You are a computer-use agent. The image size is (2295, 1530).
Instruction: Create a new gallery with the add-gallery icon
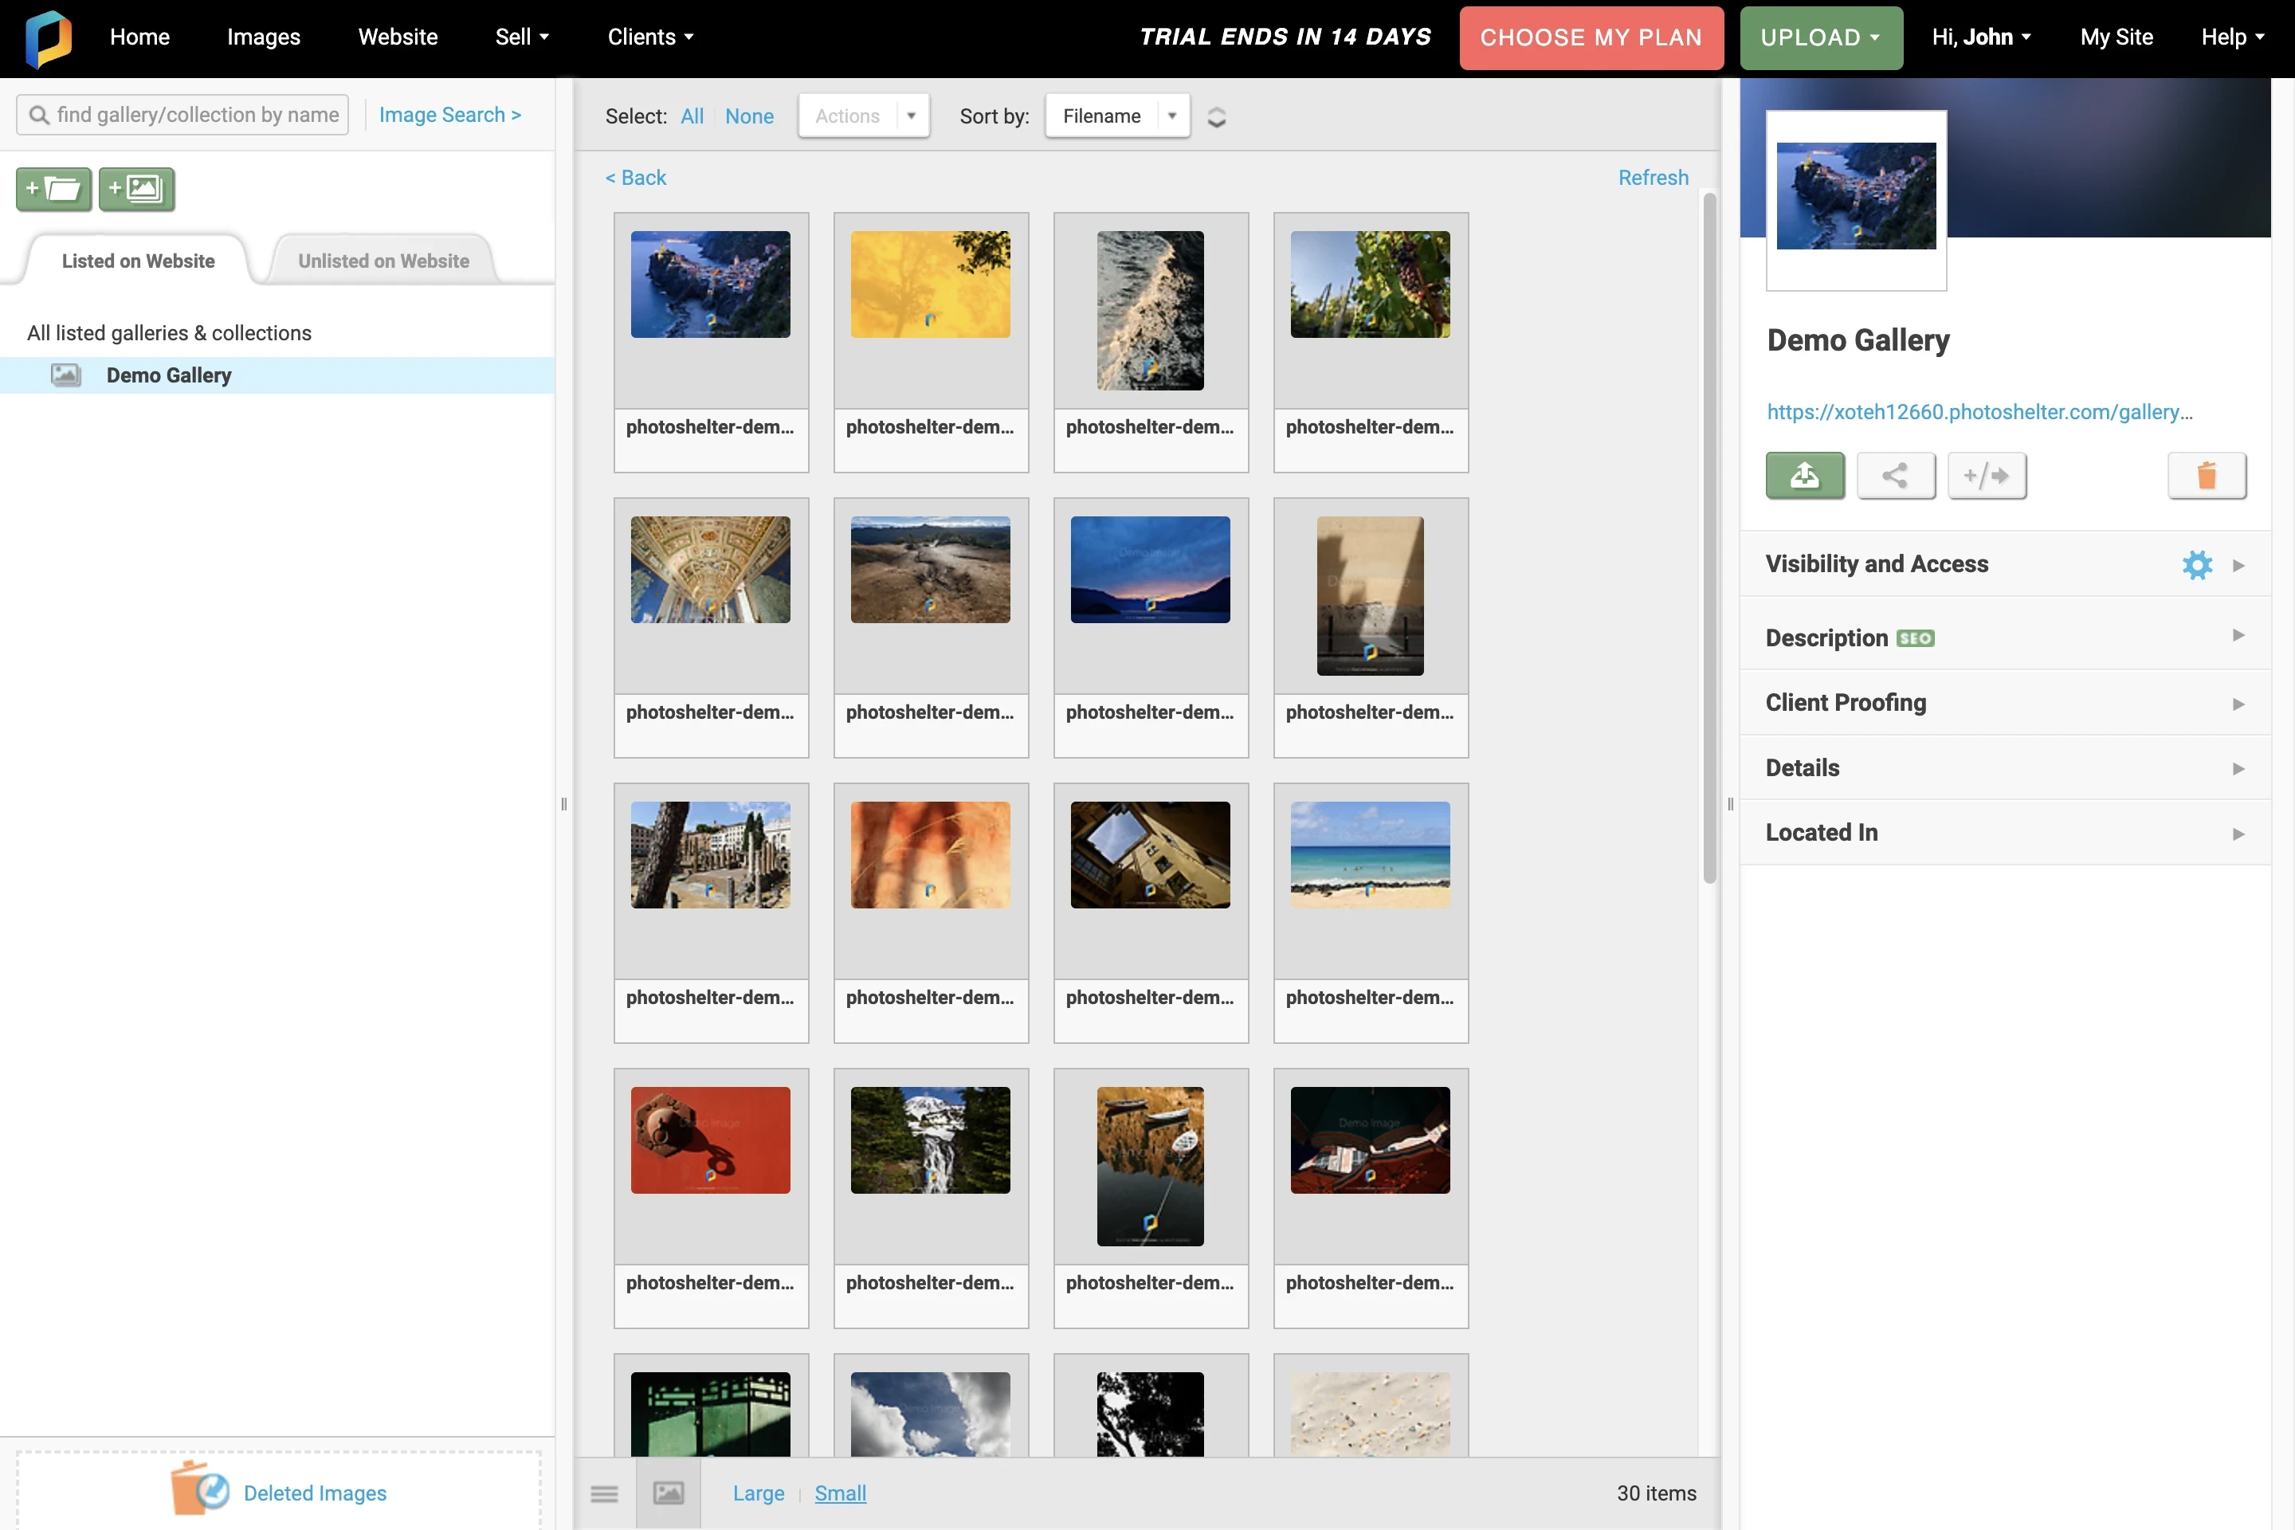pos(136,190)
